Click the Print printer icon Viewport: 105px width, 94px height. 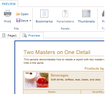click(8, 13)
